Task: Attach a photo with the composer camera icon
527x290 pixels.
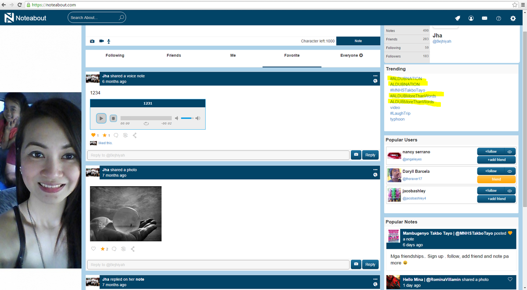Action: coord(92,41)
